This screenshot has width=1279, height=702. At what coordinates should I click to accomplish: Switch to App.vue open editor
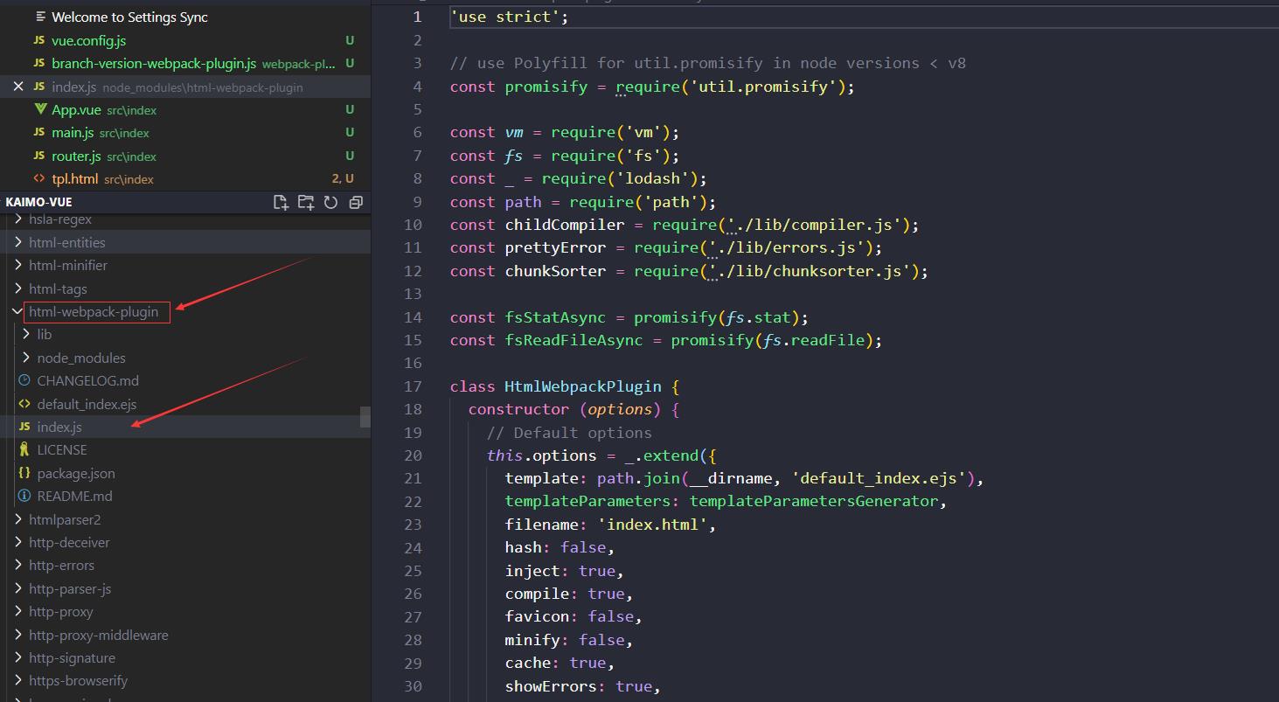pos(76,109)
